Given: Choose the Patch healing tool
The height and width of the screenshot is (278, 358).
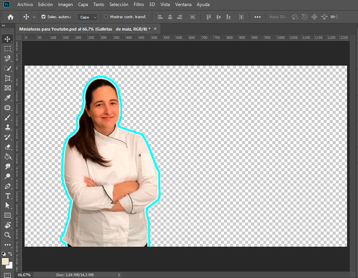Looking at the screenshot, I should [8, 108].
